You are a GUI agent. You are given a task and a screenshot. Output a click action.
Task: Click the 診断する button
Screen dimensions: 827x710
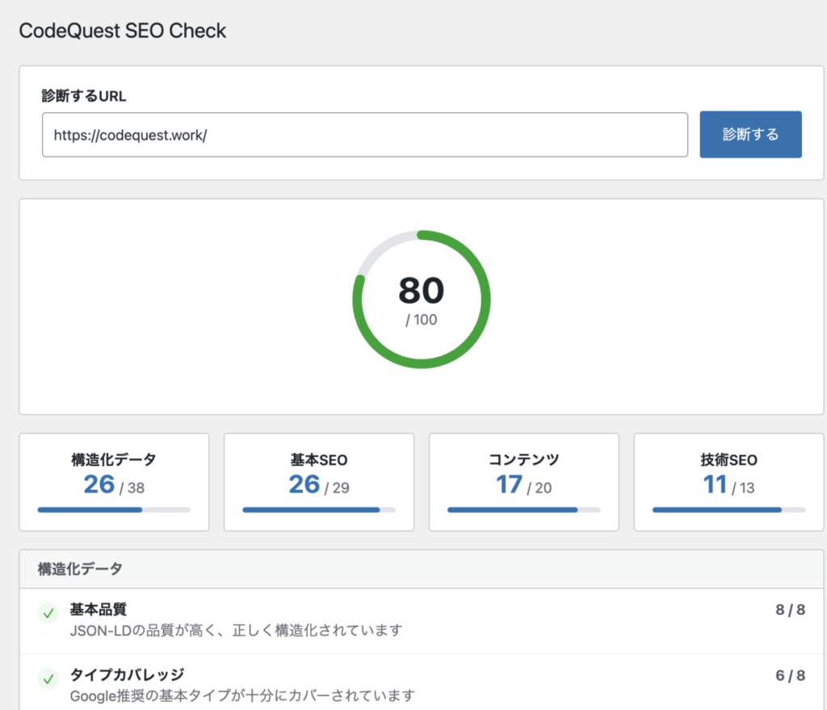[750, 134]
